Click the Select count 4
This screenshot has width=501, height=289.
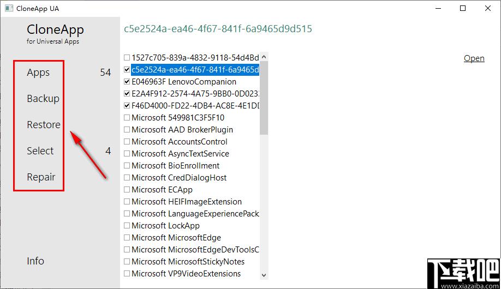pyautogui.click(x=108, y=150)
